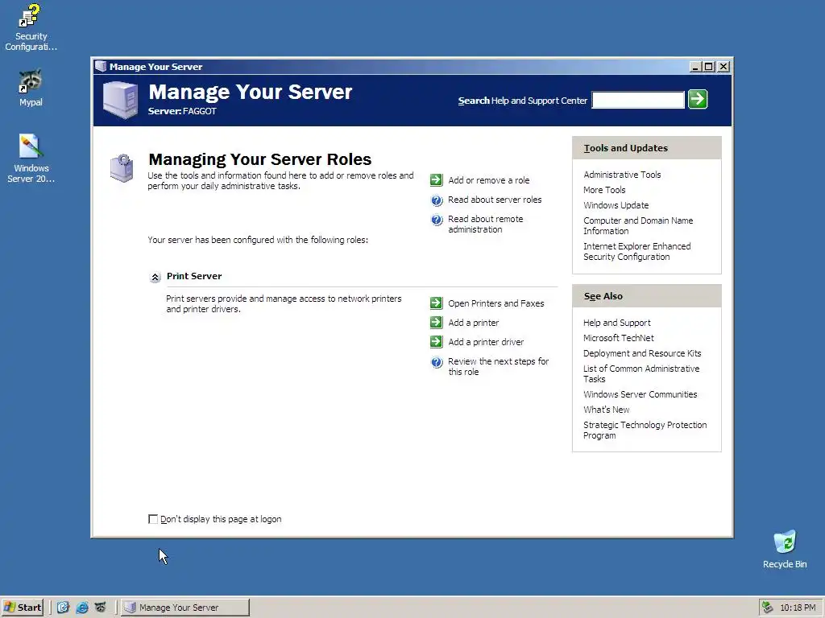Open Computer and Domain Name Information link

[x=638, y=225]
